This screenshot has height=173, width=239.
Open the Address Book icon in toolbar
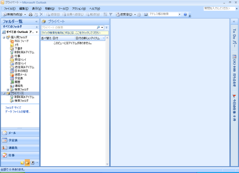tap(145, 14)
